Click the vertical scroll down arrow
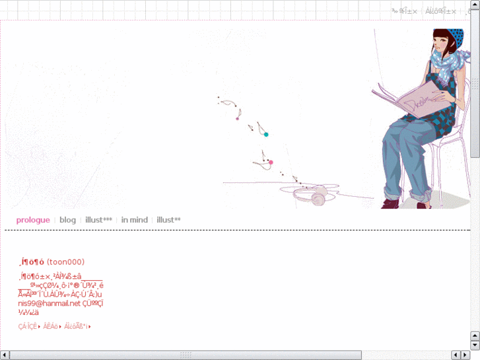The height and width of the screenshot is (360, 480). click(475, 345)
